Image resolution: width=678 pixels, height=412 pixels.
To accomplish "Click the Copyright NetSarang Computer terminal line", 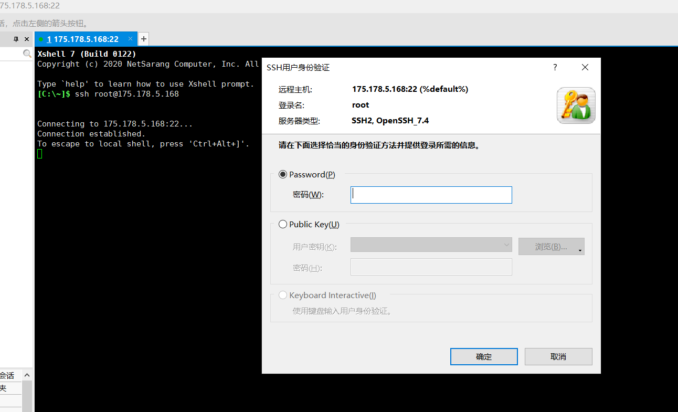I will coord(148,64).
